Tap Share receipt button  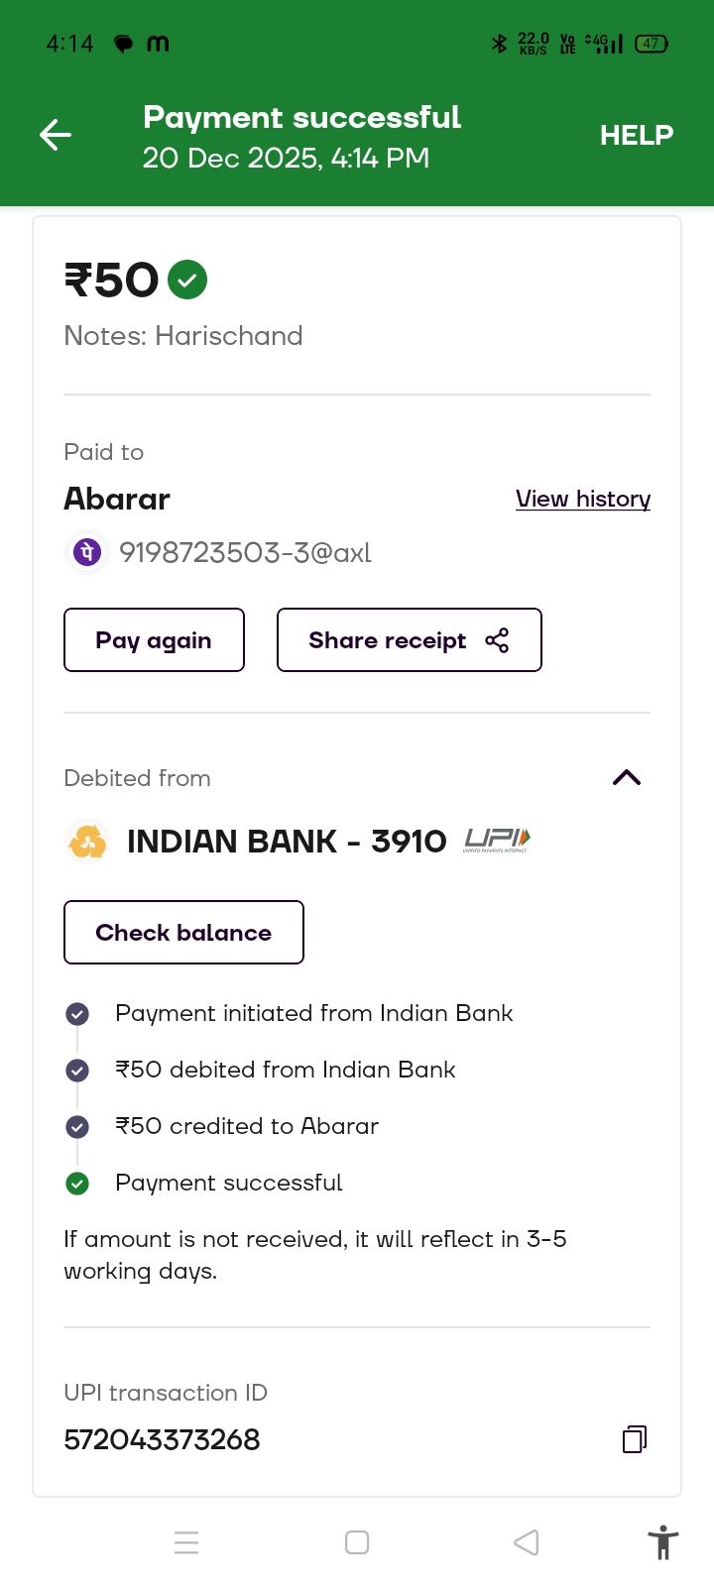point(409,640)
